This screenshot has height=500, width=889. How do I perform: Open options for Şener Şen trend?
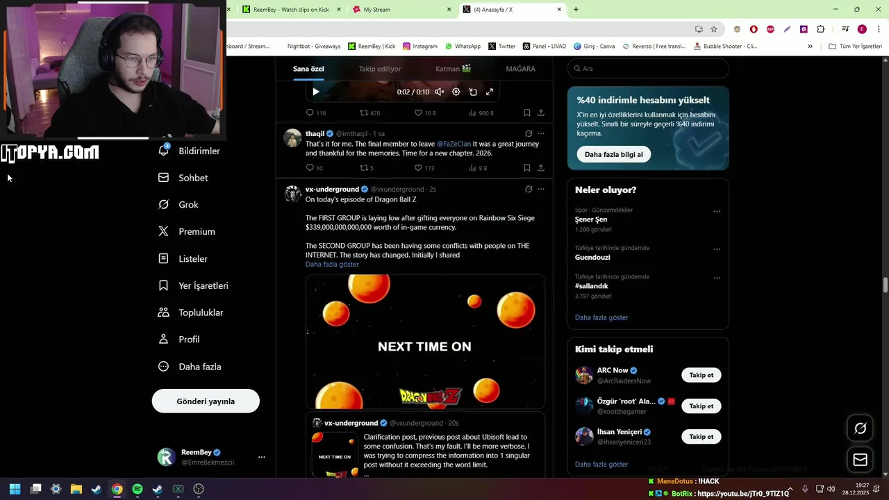(717, 211)
